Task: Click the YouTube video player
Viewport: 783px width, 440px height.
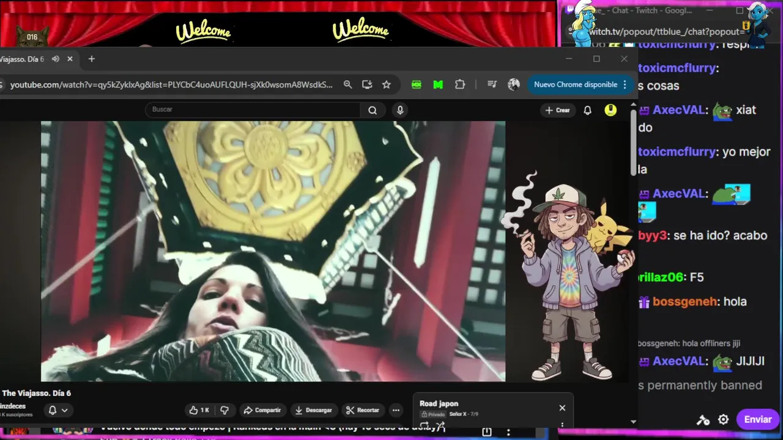Action: click(273, 251)
